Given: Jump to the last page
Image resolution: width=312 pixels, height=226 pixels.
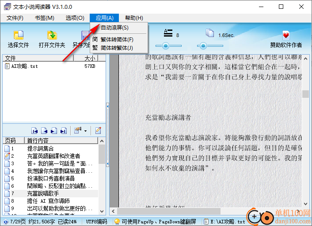Looking at the screenshot, I should 64,131.
